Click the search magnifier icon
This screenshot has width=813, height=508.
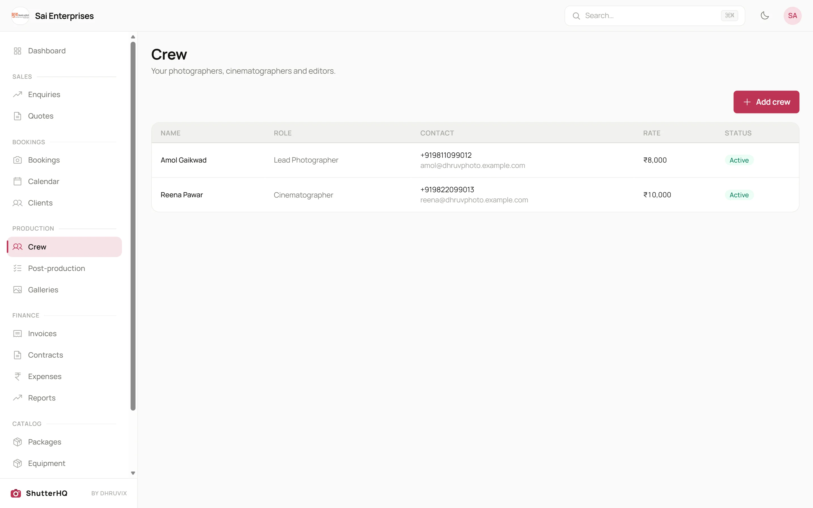point(576,16)
